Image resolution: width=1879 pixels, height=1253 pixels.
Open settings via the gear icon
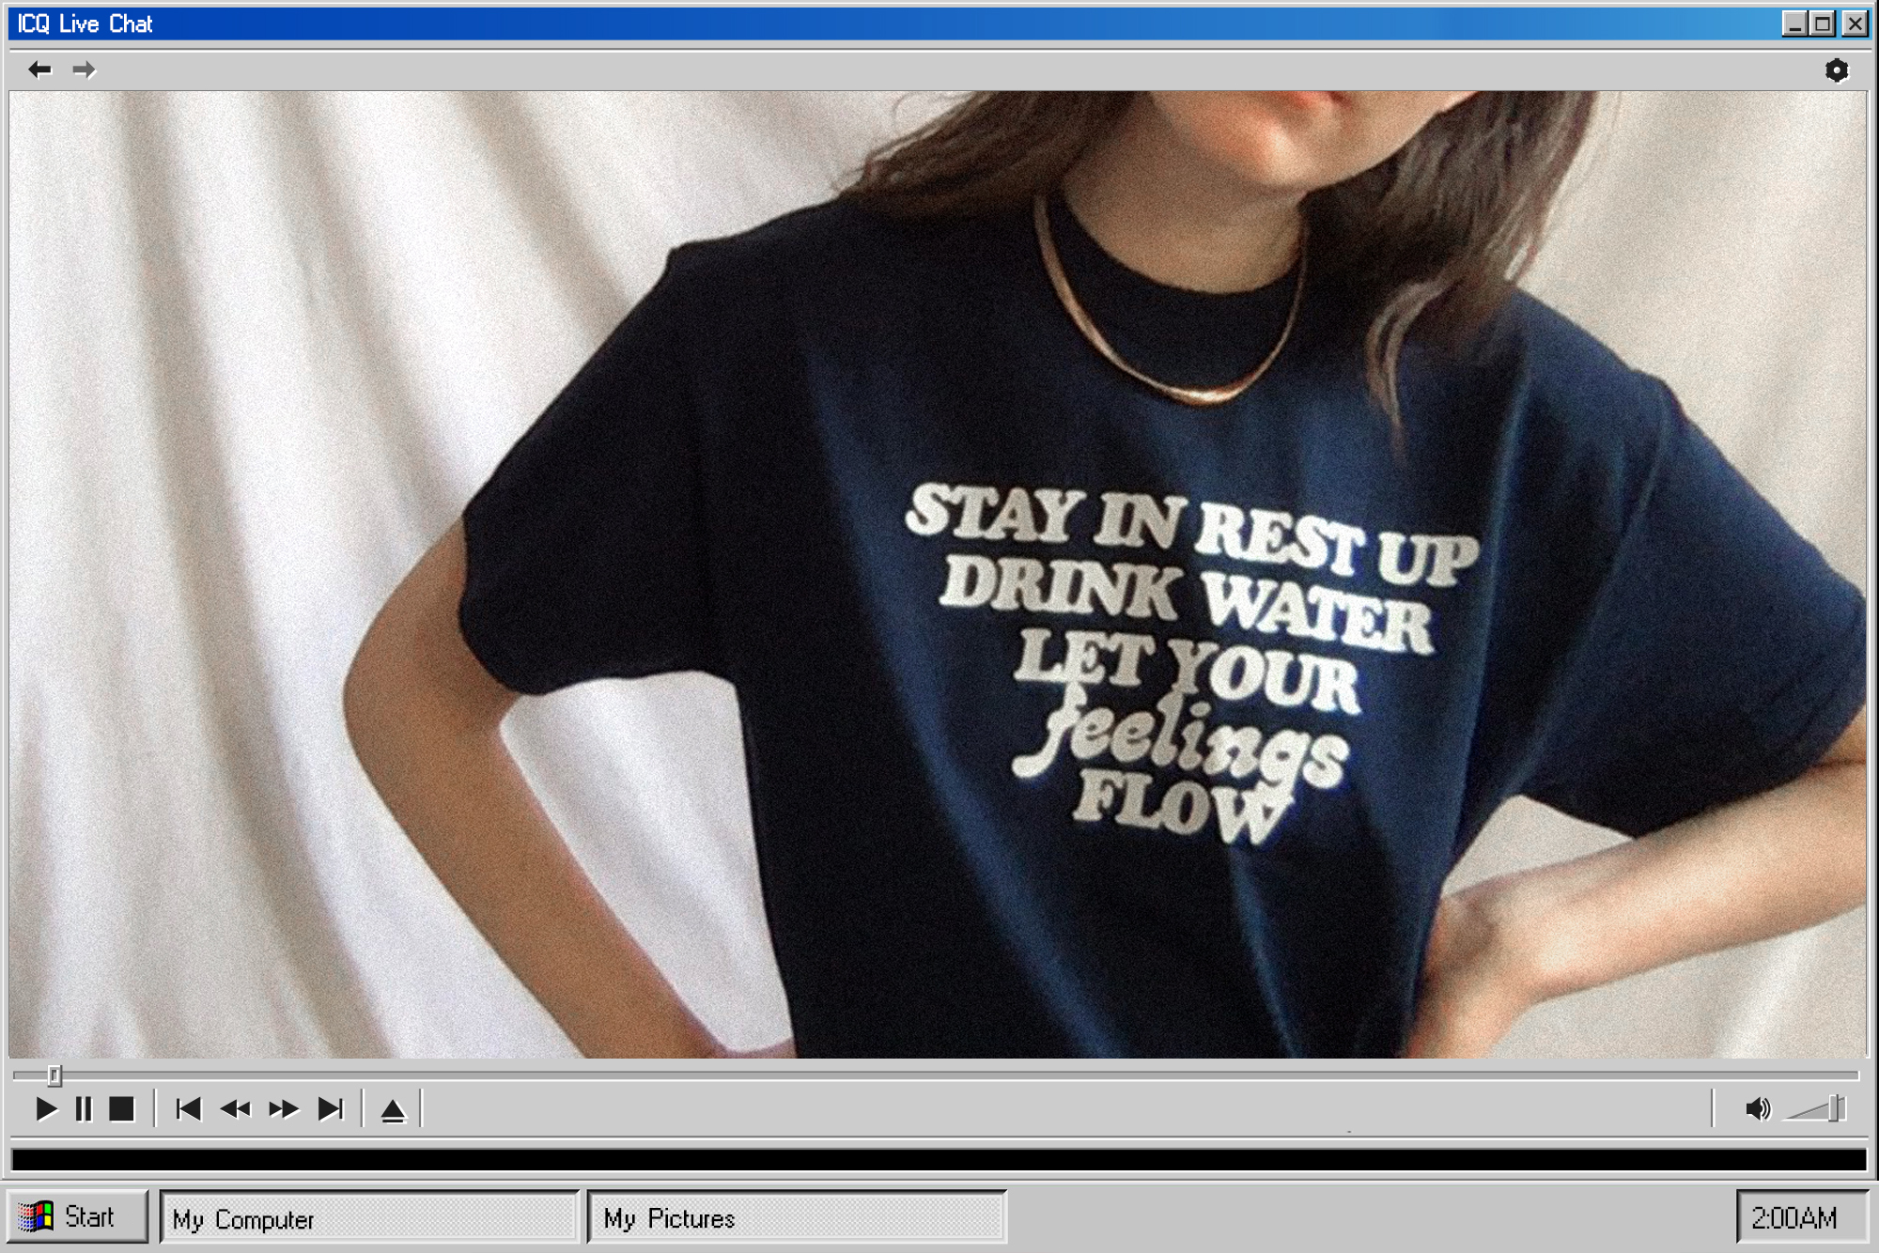[x=1836, y=70]
